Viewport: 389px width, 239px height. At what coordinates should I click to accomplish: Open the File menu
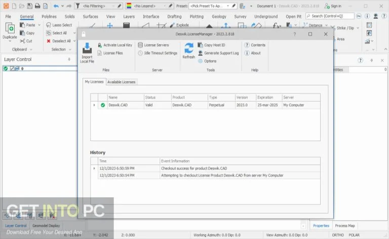(x=8, y=16)
